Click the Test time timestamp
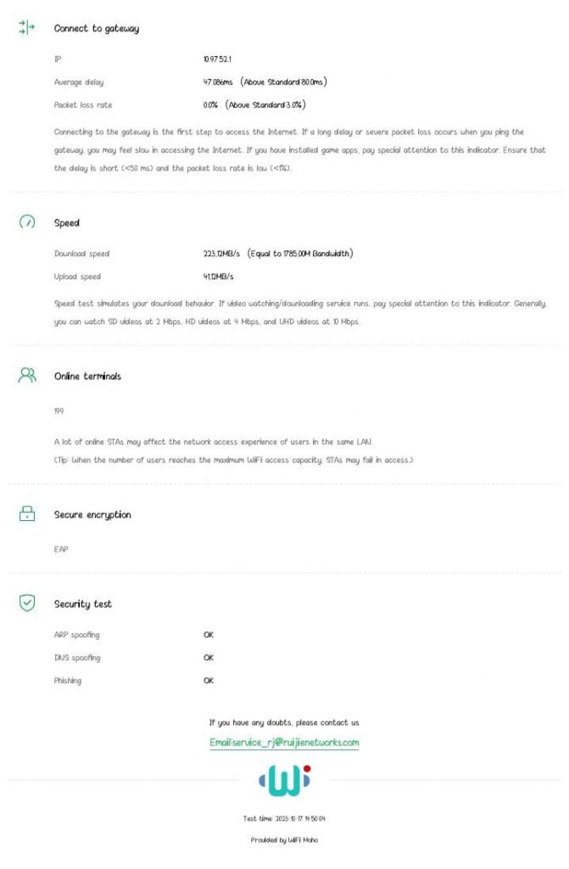This screenshot has width=569, height=869. coord(284,819)
